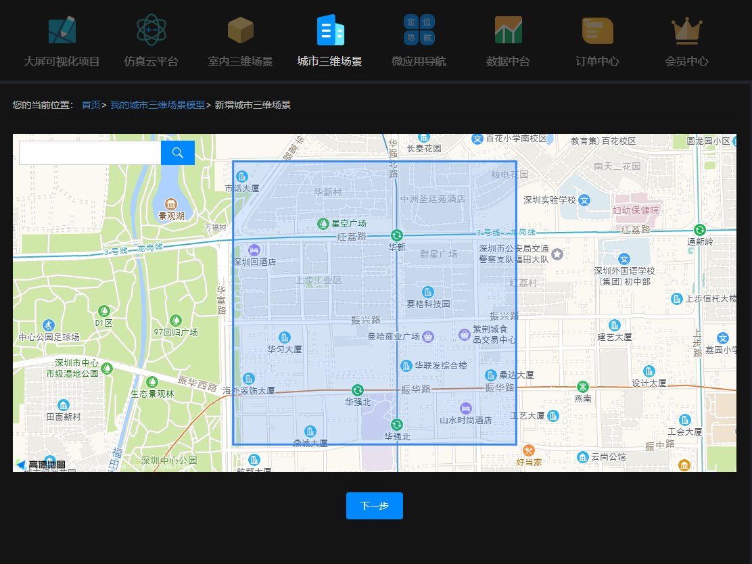Click the 数据中台 chart icon
Image resolution: width=752 pixels, height=564 pixels.
[509, 30]
